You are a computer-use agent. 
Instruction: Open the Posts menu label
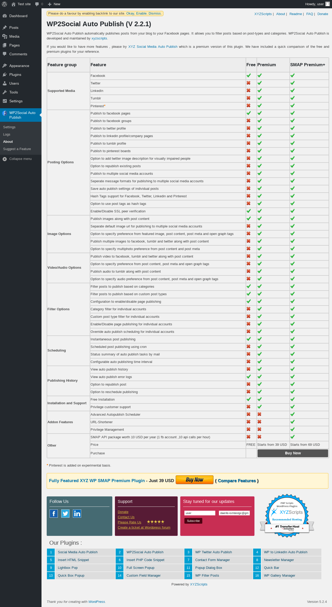click(14, 28)
